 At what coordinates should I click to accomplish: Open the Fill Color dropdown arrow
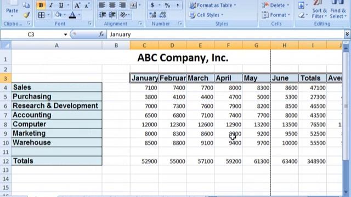point(65,15)
